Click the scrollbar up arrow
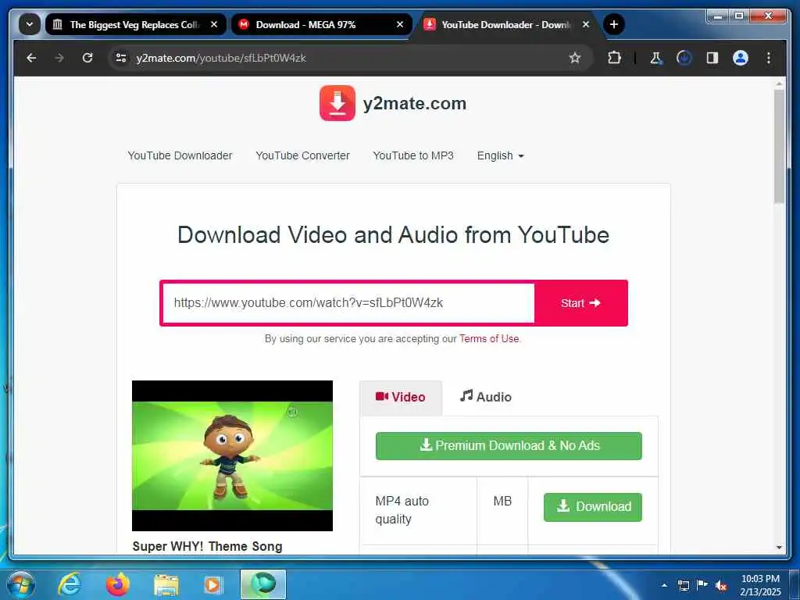Screen dimensions: 800x600 pos(779,83)
